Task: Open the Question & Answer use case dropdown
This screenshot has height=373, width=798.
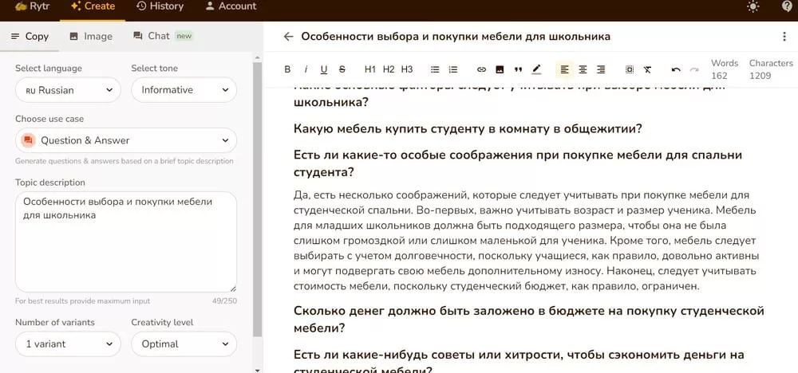Action: tap(126, 140)
